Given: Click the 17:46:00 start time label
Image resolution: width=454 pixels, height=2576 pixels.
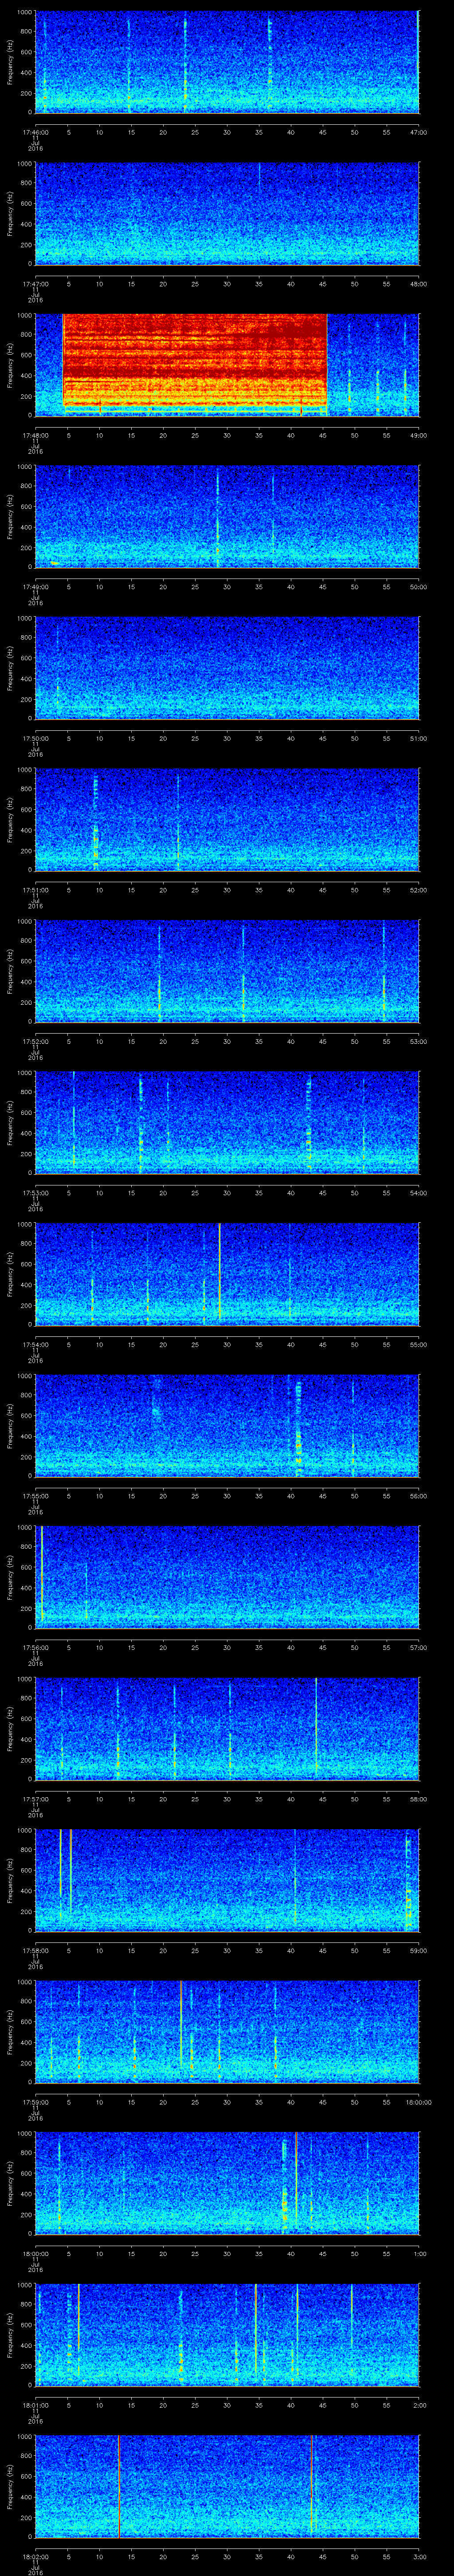Looking at the screenshot, I should coord(36,132).
